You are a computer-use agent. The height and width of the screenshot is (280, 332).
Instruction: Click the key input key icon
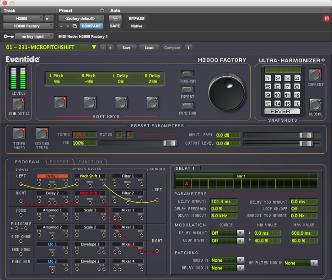[9, 37]
